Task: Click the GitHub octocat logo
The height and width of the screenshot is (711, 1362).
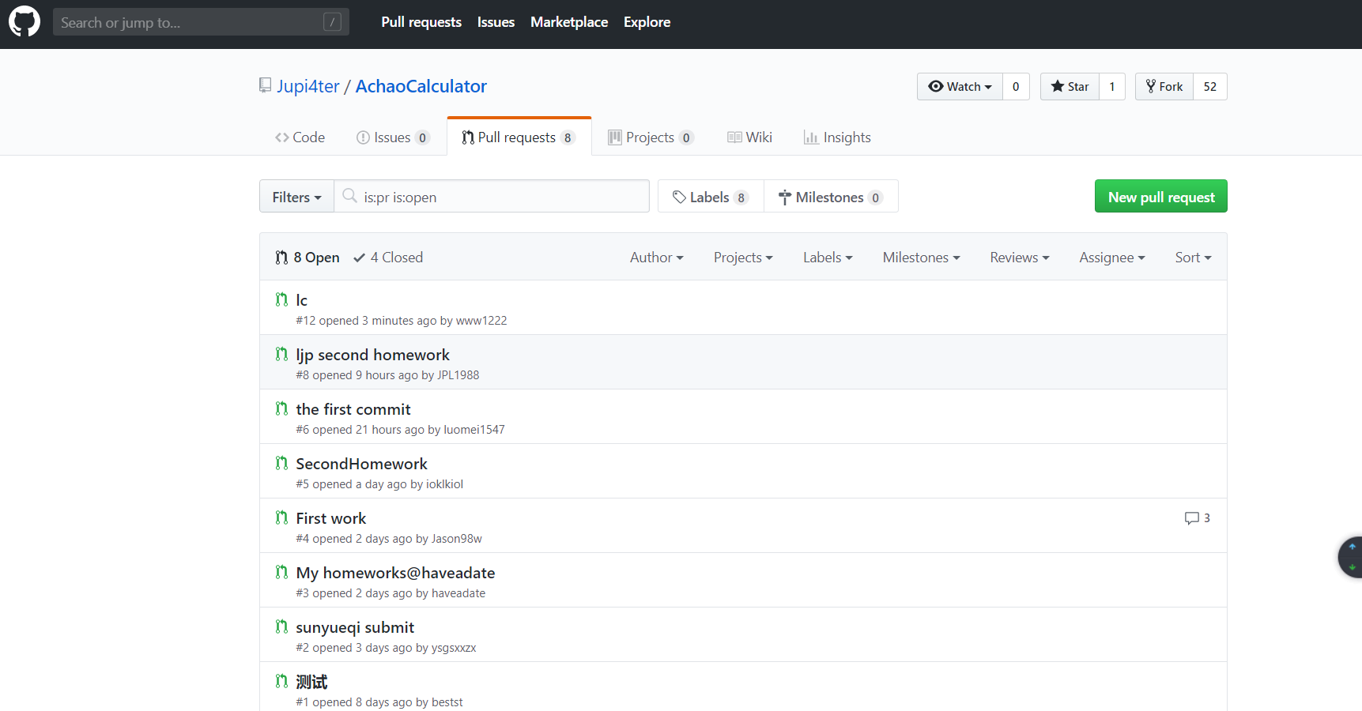Action: click(25, 22)
